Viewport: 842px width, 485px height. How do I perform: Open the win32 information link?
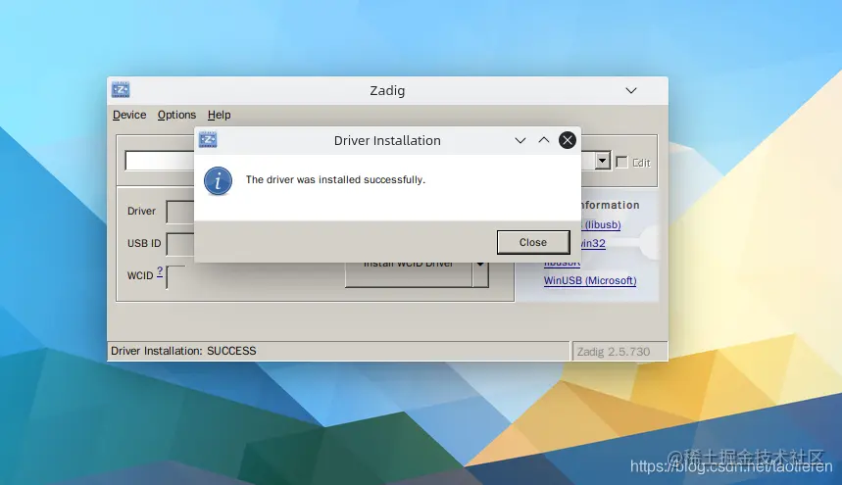coord(593,244)
